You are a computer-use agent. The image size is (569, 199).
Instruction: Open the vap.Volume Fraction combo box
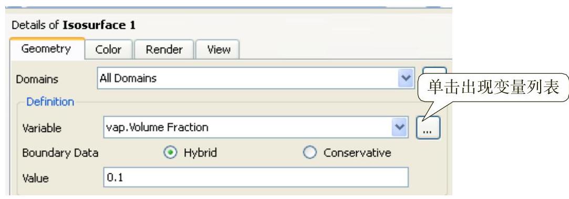tap(256, 127)
